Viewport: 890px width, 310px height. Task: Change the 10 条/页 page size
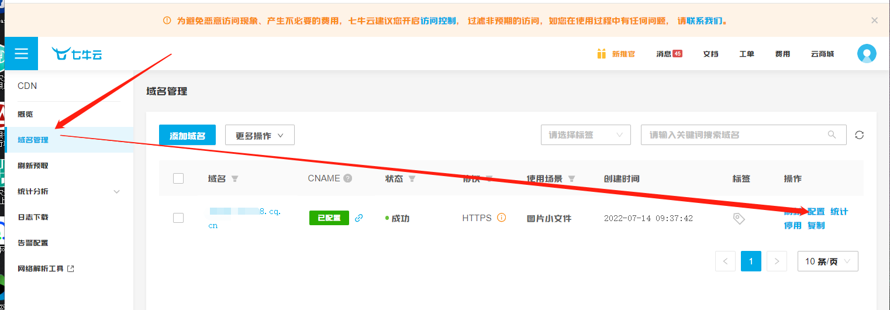827,261
